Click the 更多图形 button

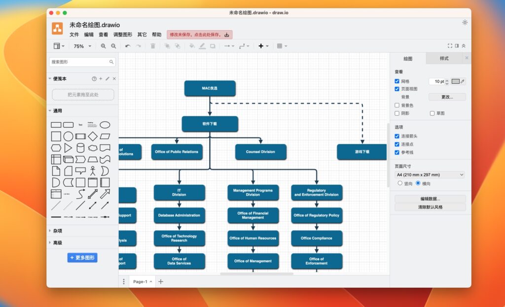click(x=82, y=258)
